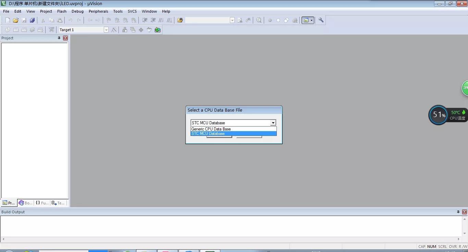Click the Batch Build icon
The height and width of the screenshot is (252, 468).
tap(32, 30)
